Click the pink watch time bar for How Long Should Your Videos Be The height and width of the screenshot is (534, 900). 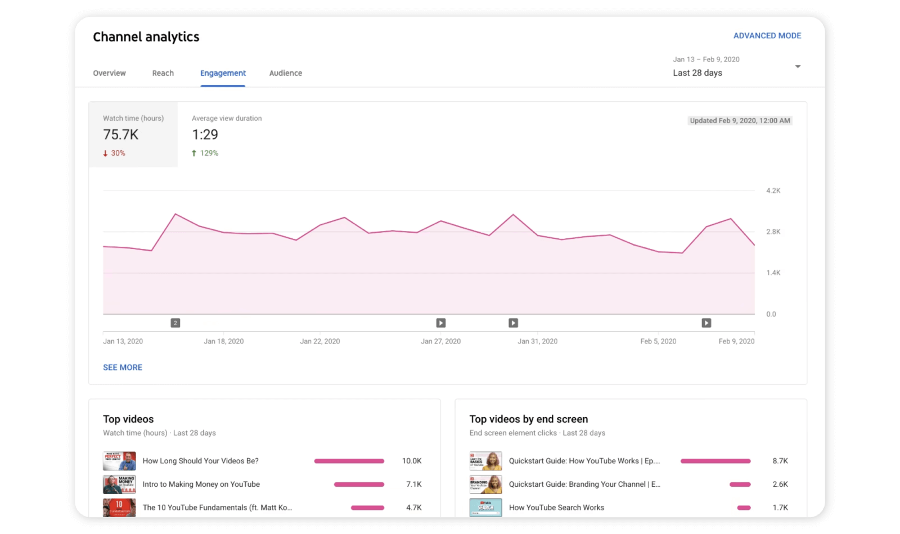(x=349, y=460)
